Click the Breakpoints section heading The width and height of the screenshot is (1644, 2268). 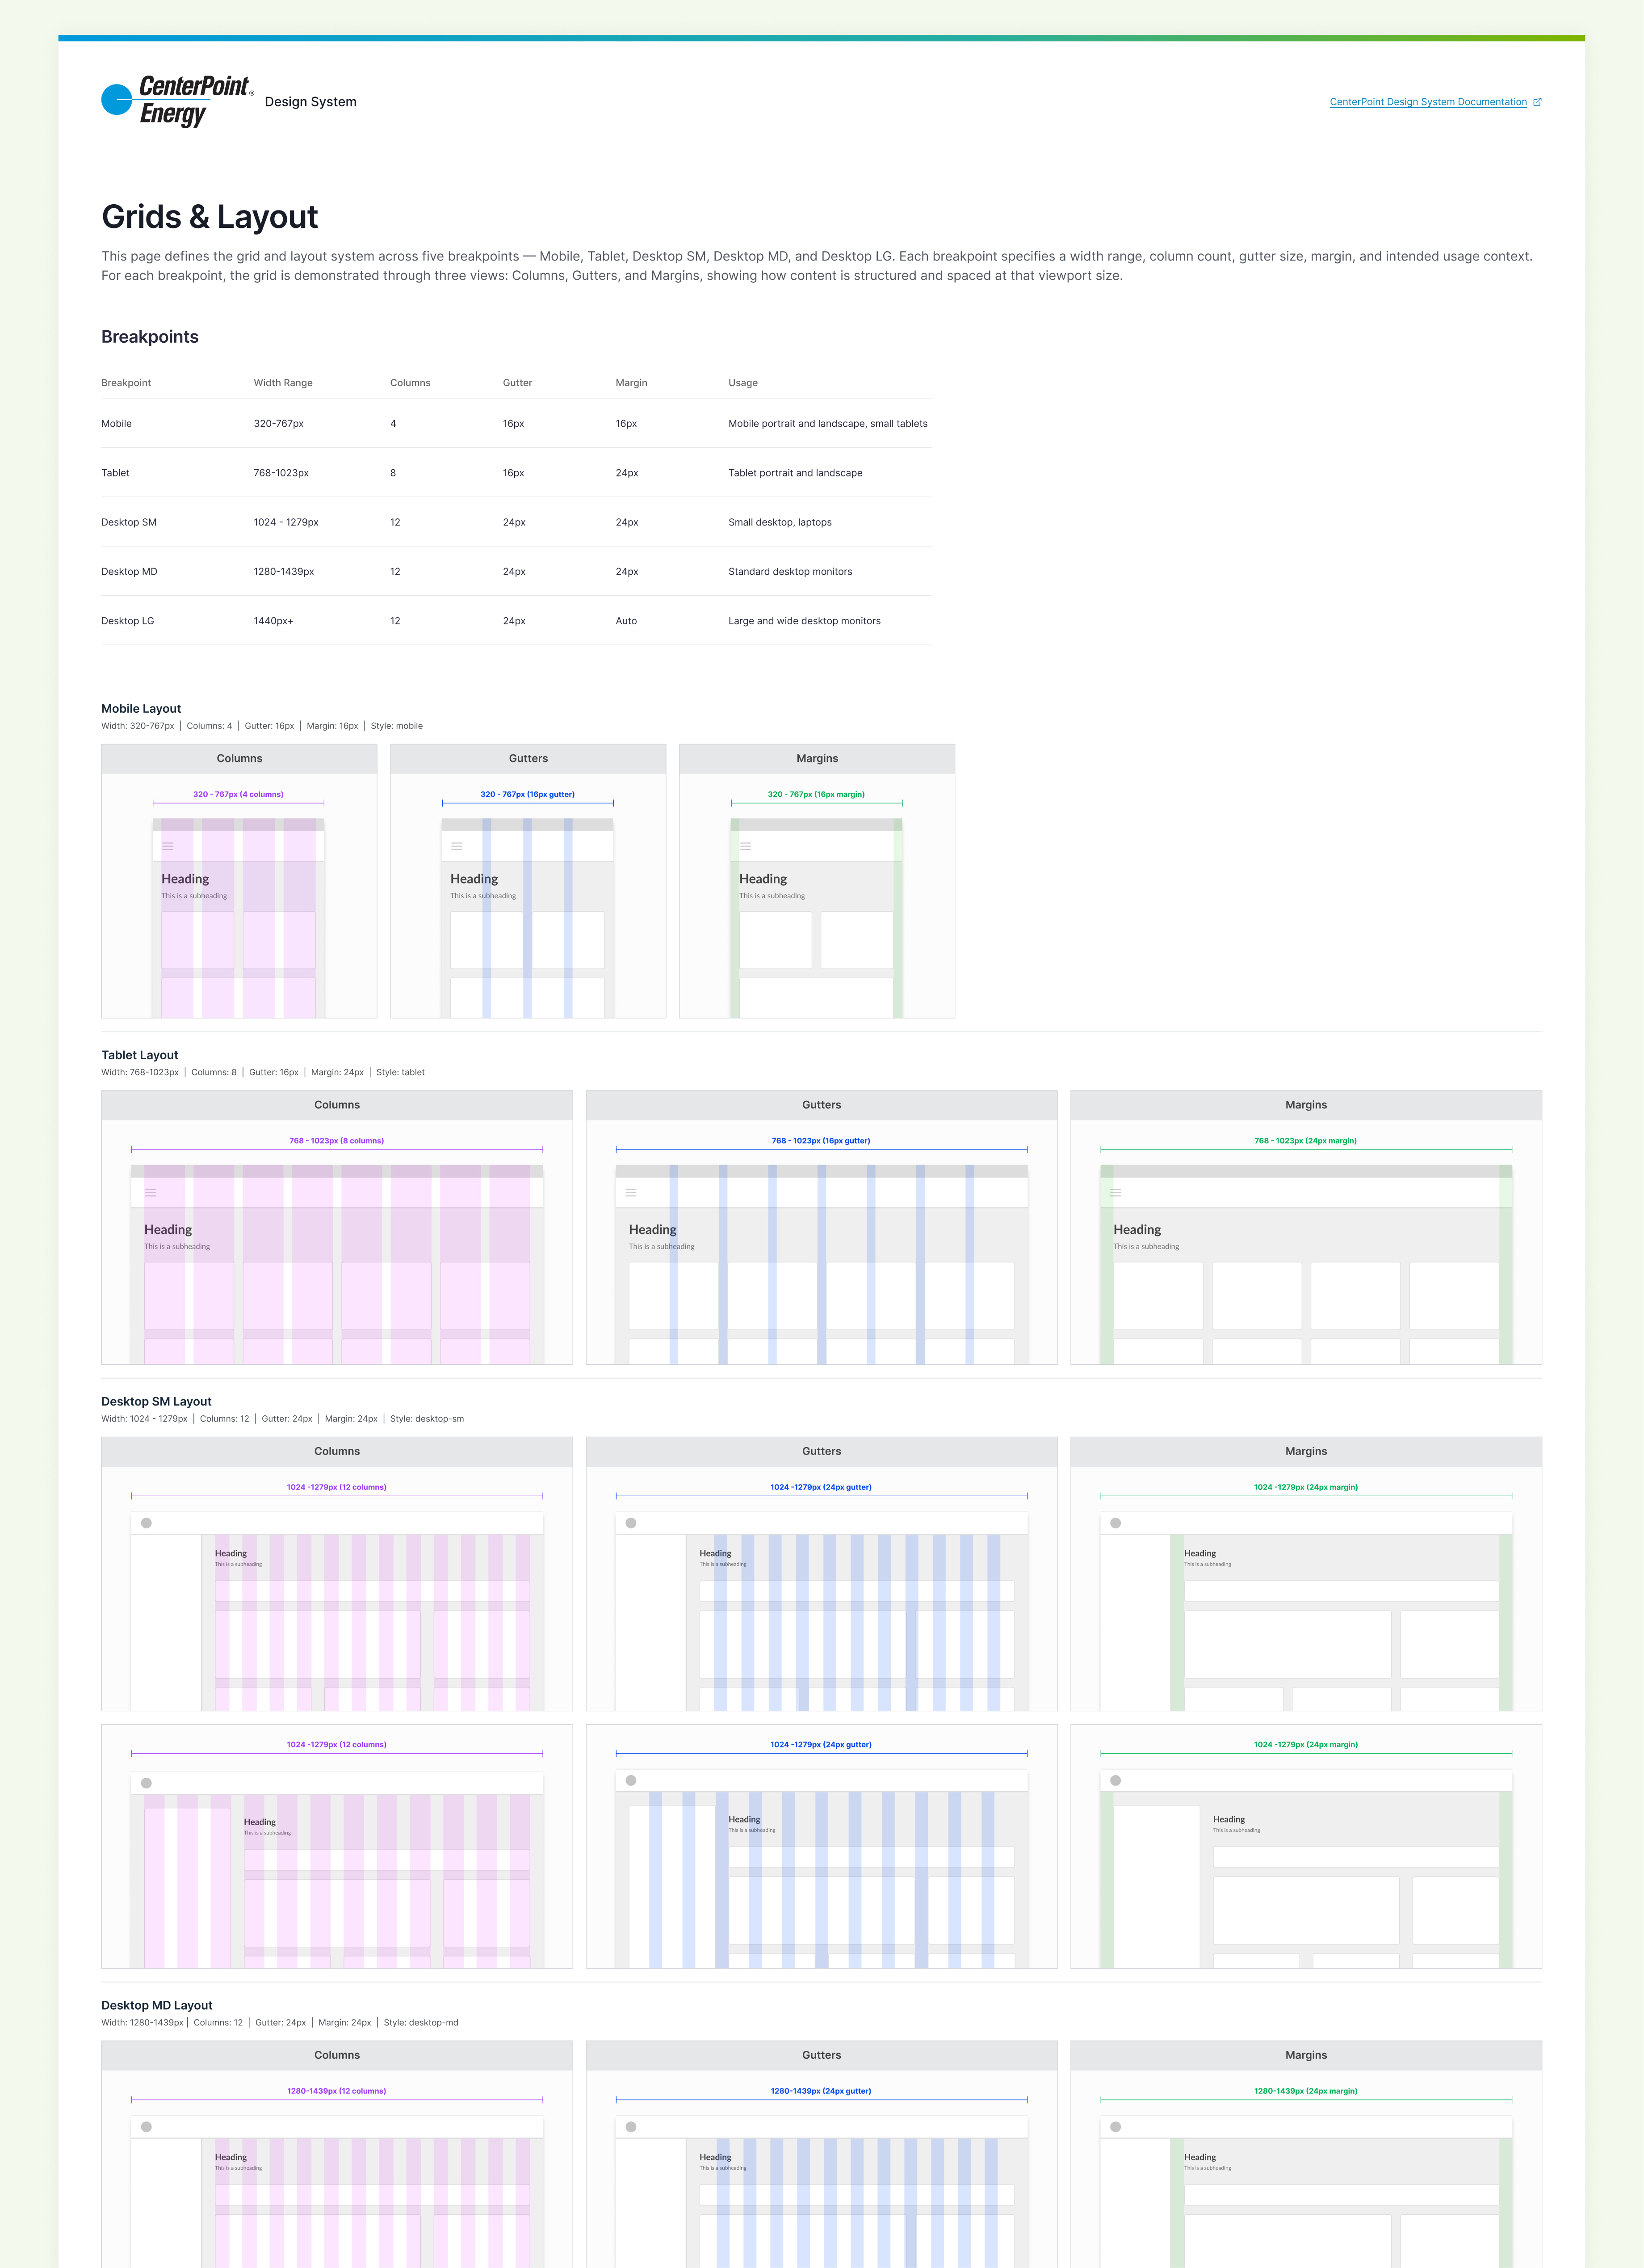(150, 337)
